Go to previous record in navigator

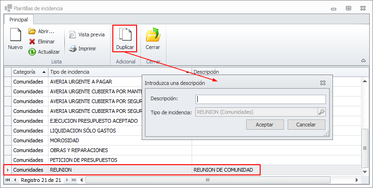pyautogui.click(x=15, y=180)
